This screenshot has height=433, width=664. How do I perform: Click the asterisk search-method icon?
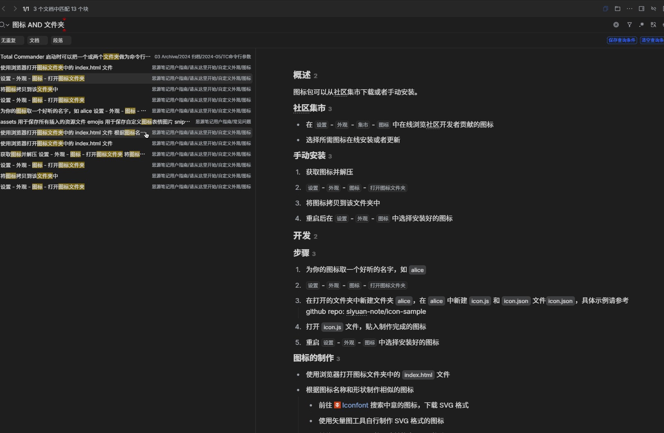(642, 25)
